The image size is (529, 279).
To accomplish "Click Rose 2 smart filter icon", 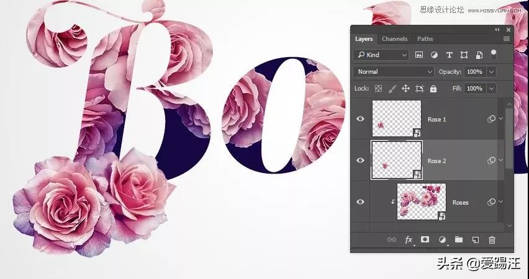I will pos(491,161).
